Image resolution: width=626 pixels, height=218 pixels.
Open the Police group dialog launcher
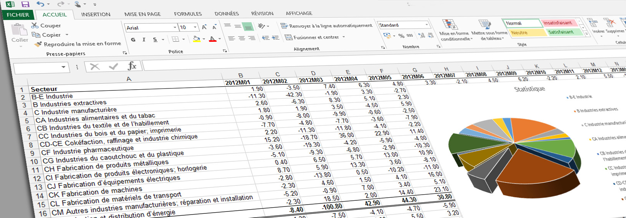click(225, 51)
